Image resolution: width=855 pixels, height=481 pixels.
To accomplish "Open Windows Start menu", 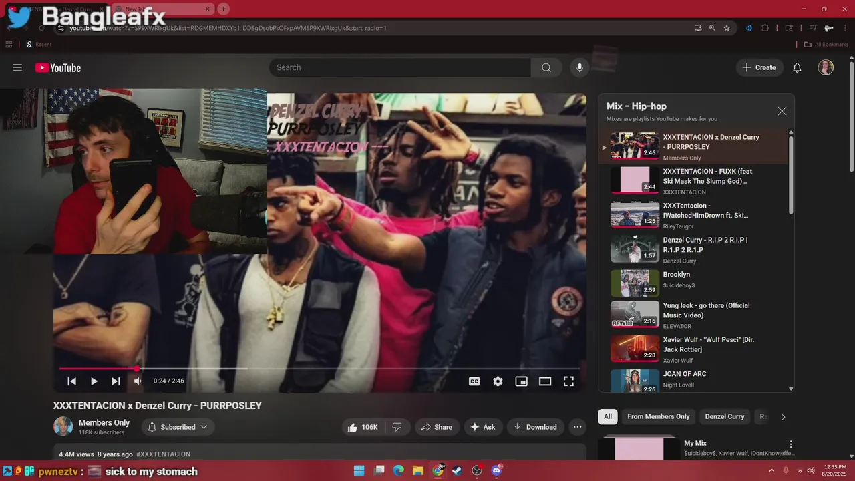I will coord(359,470).
